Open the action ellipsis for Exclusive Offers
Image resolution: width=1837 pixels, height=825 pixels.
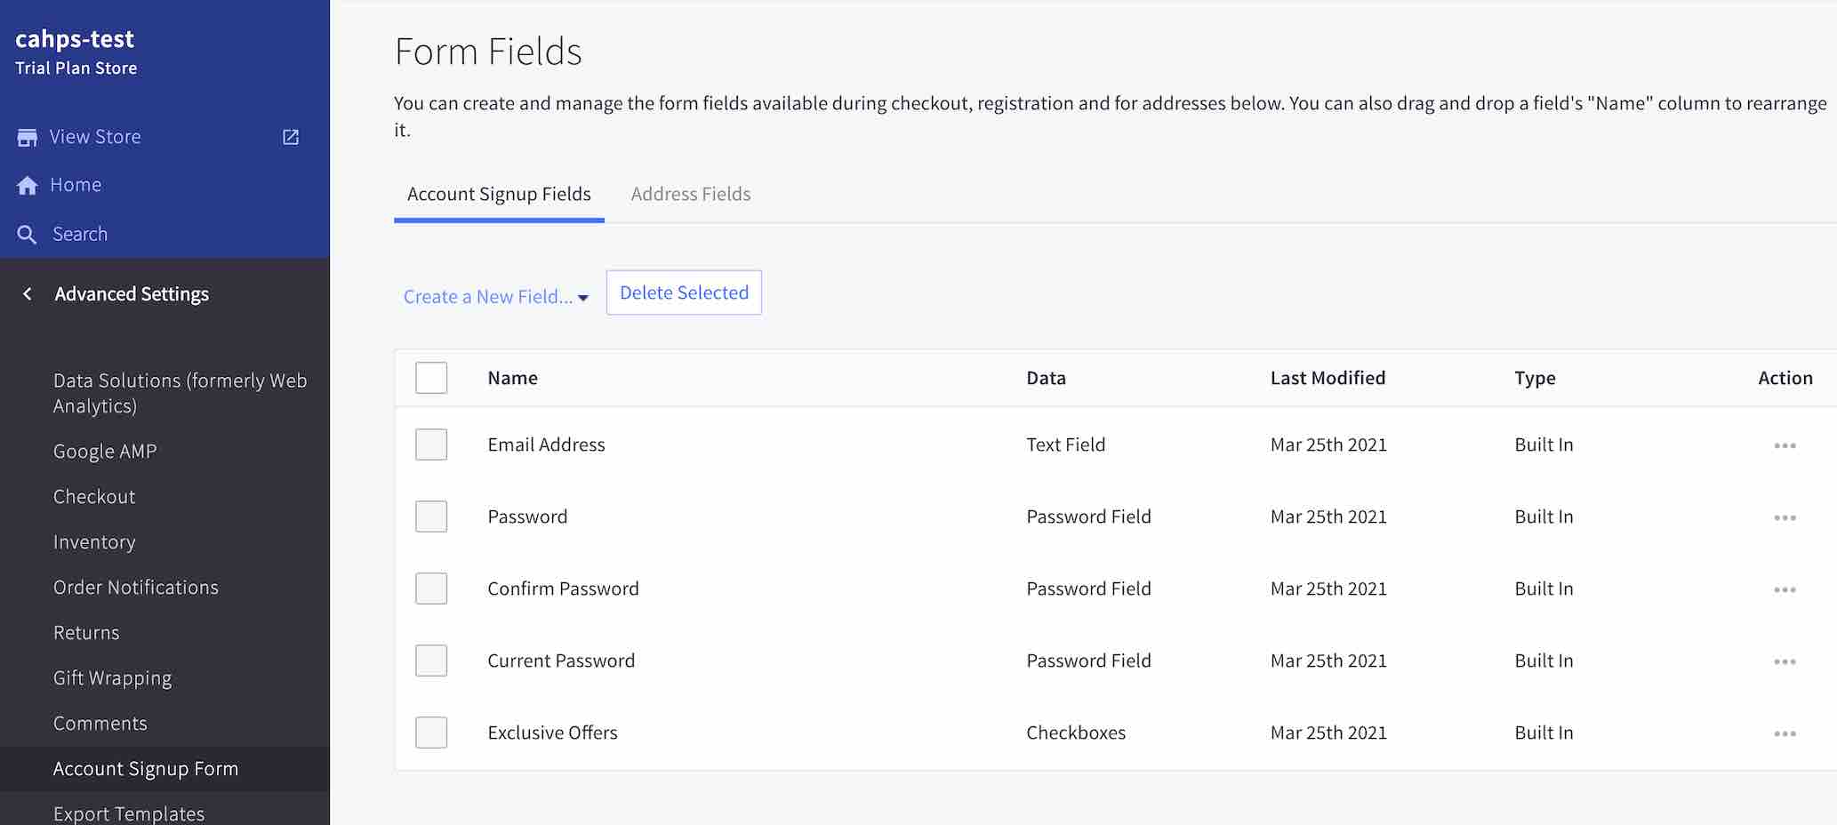coord(1785,733)
